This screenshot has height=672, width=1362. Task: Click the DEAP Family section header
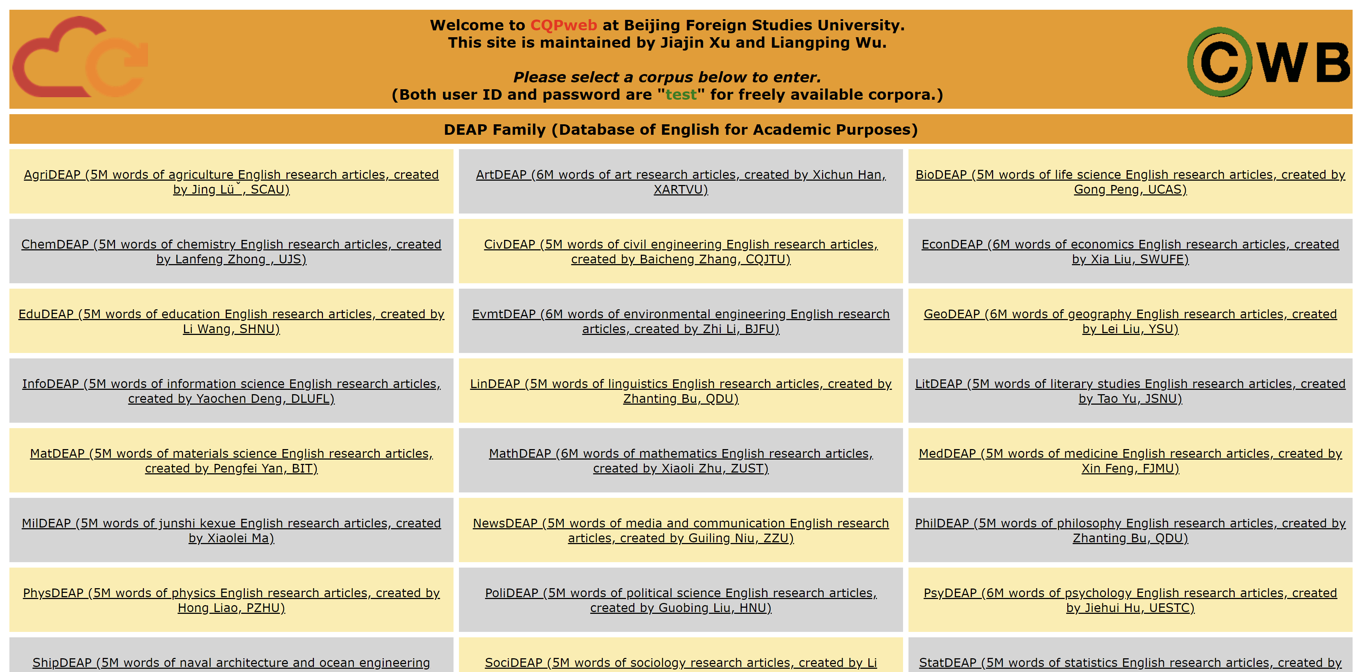(681, 129)
